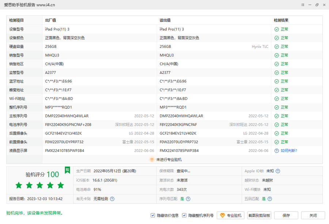The height and width of the screenshot is (224, 329).
Task: Click the 保存 button
Action: pos(286,216)
